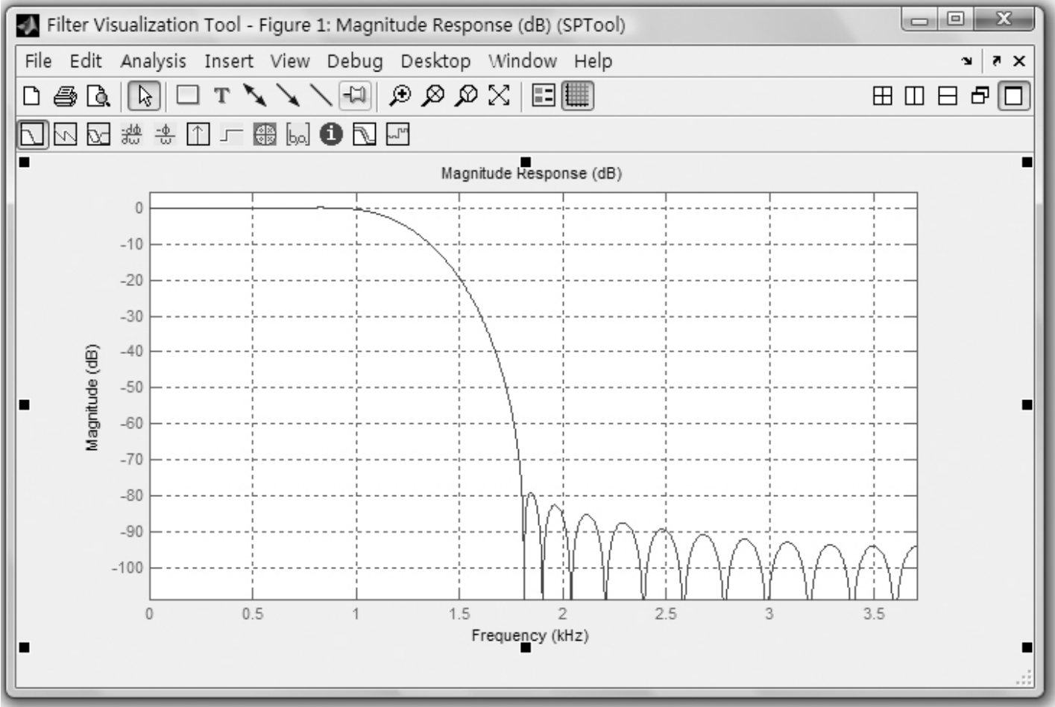Image resolution: width=1055 pixels, height=707 pixels.
Task: Click the '0.5' frequency tick label
Action: [253, 614]
